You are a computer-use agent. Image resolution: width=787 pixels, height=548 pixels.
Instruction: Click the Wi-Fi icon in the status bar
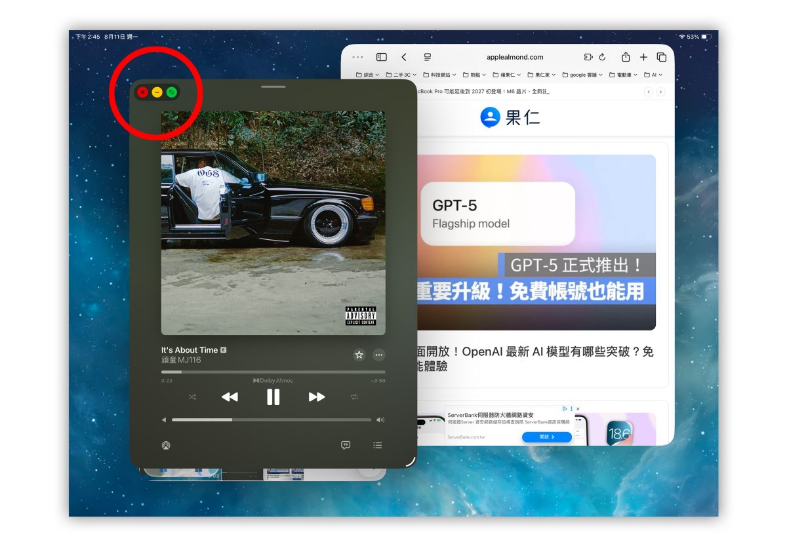point(682,37)
